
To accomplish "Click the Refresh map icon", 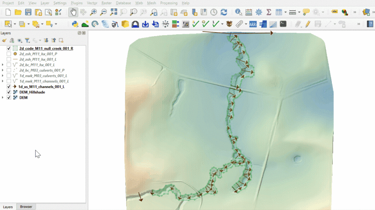I will (224, 12).
